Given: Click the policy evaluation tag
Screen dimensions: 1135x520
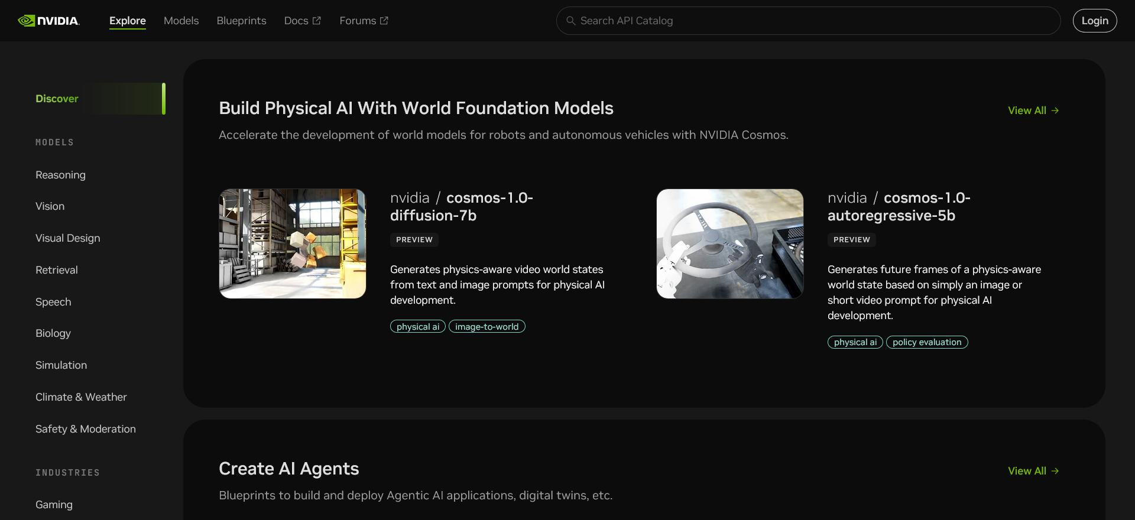Looking at the screenshot, I should pos(927,342).
